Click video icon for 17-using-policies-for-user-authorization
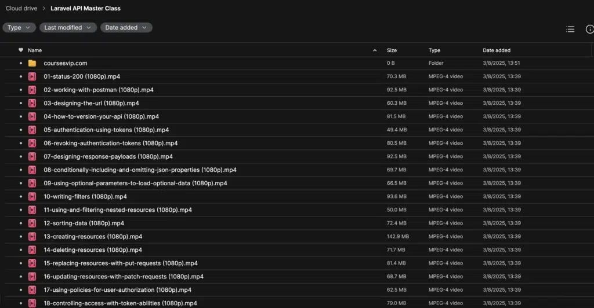The width and height of the screenshot is (594, 308). point(32,290)
